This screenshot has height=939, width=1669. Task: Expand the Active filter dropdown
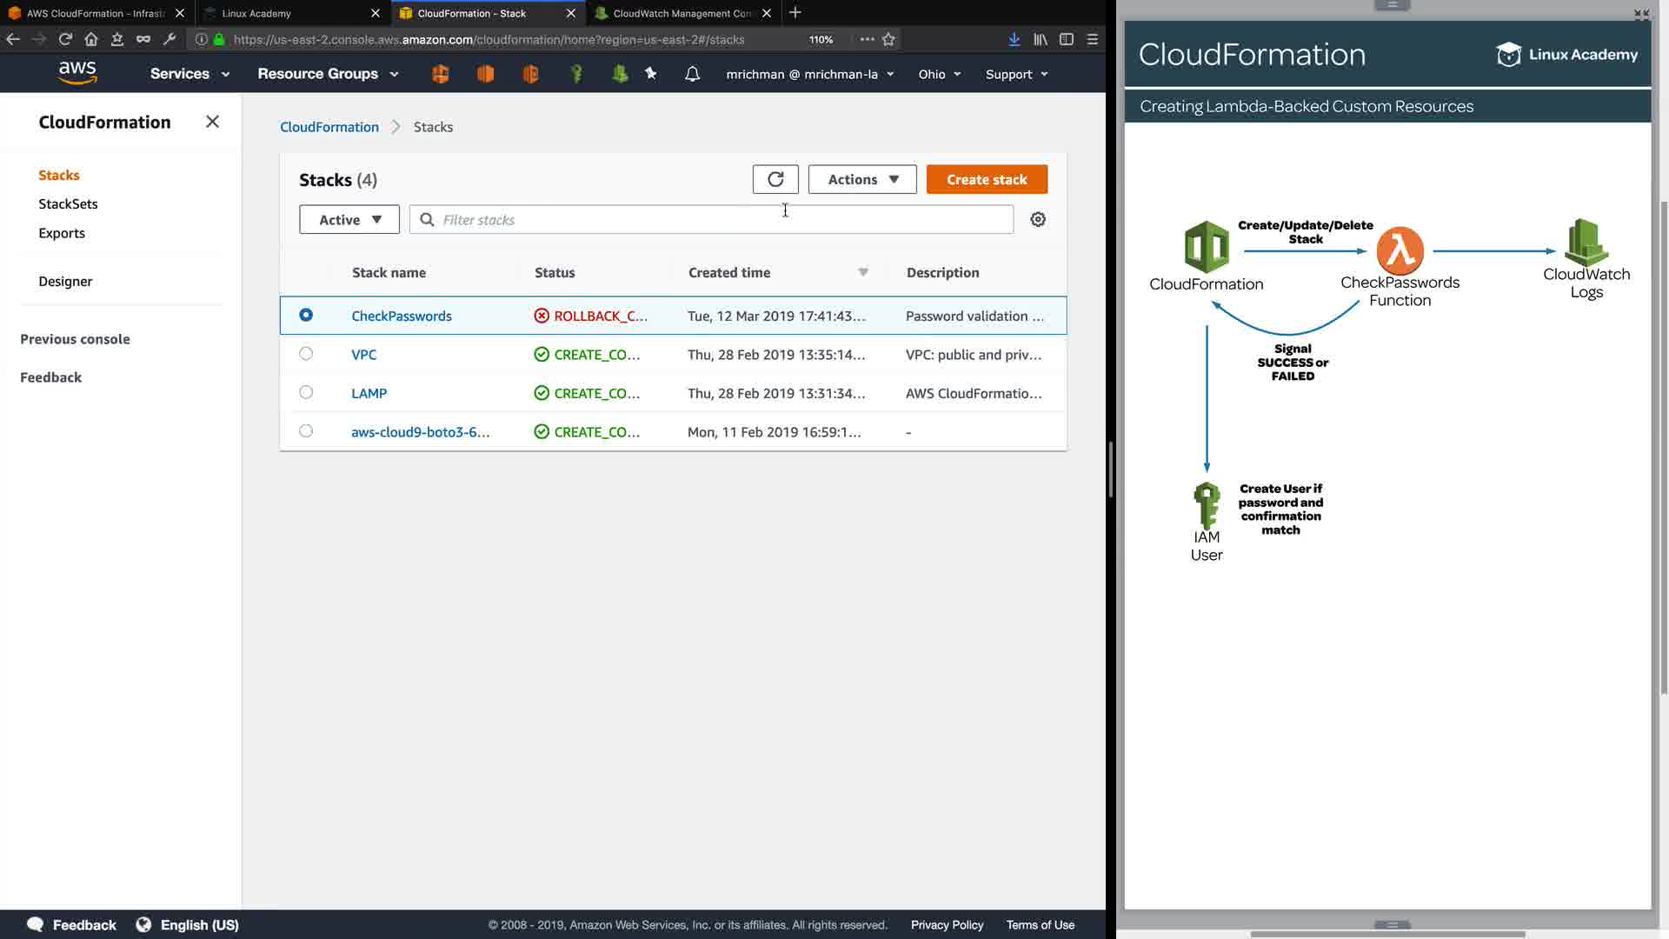tap(349, 219)
